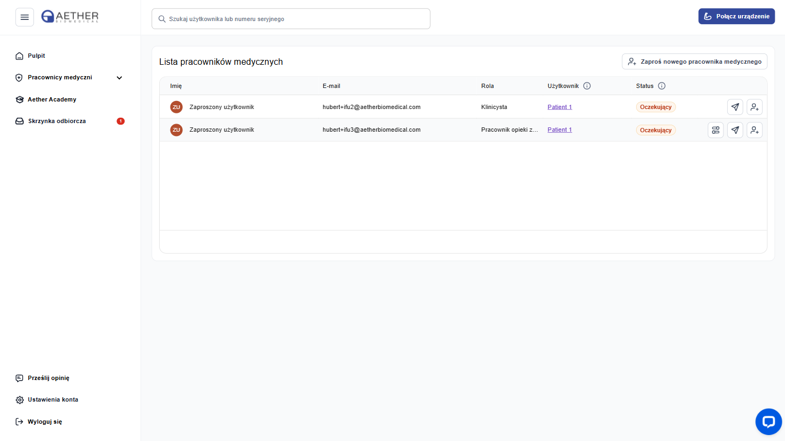Click ZU avatar in hubert+ifu3 row
Viewport: 785px width, 441px height.
[176, 130]
